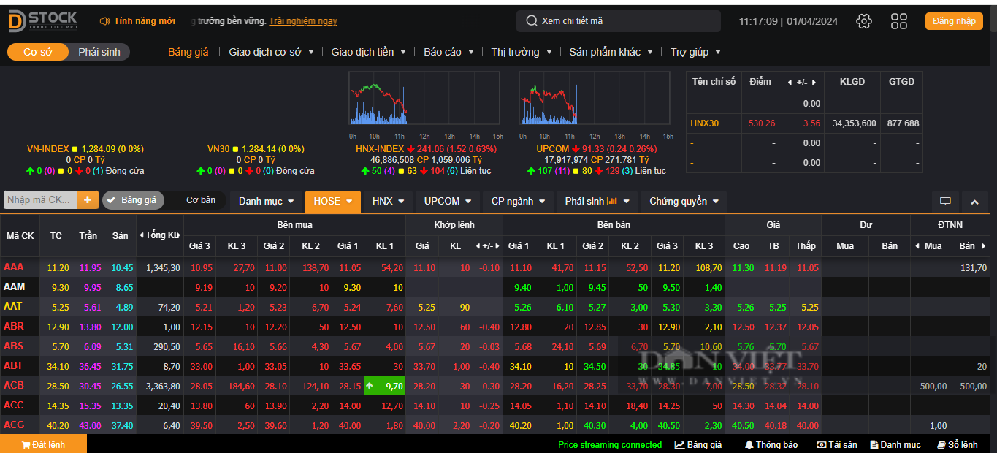This screenshot has width=997, height=453.
Task: Click Price streaming connected status
Action: click(610, 444)
